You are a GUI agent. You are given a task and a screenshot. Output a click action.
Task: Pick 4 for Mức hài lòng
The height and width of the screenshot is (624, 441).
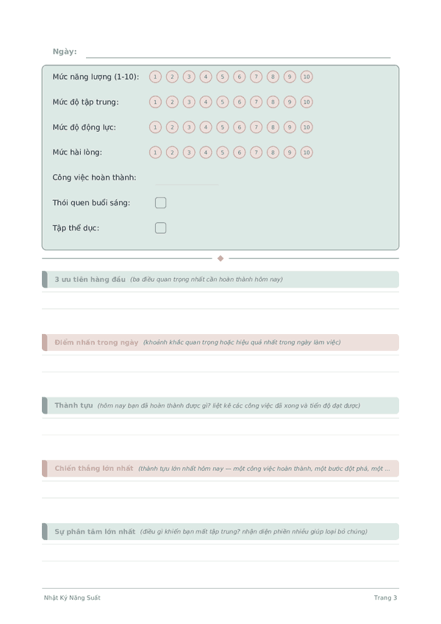(x=206, y=152)
